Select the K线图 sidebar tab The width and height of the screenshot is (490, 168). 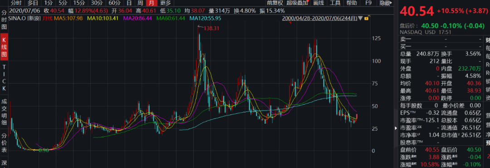(x=4, y=48)
